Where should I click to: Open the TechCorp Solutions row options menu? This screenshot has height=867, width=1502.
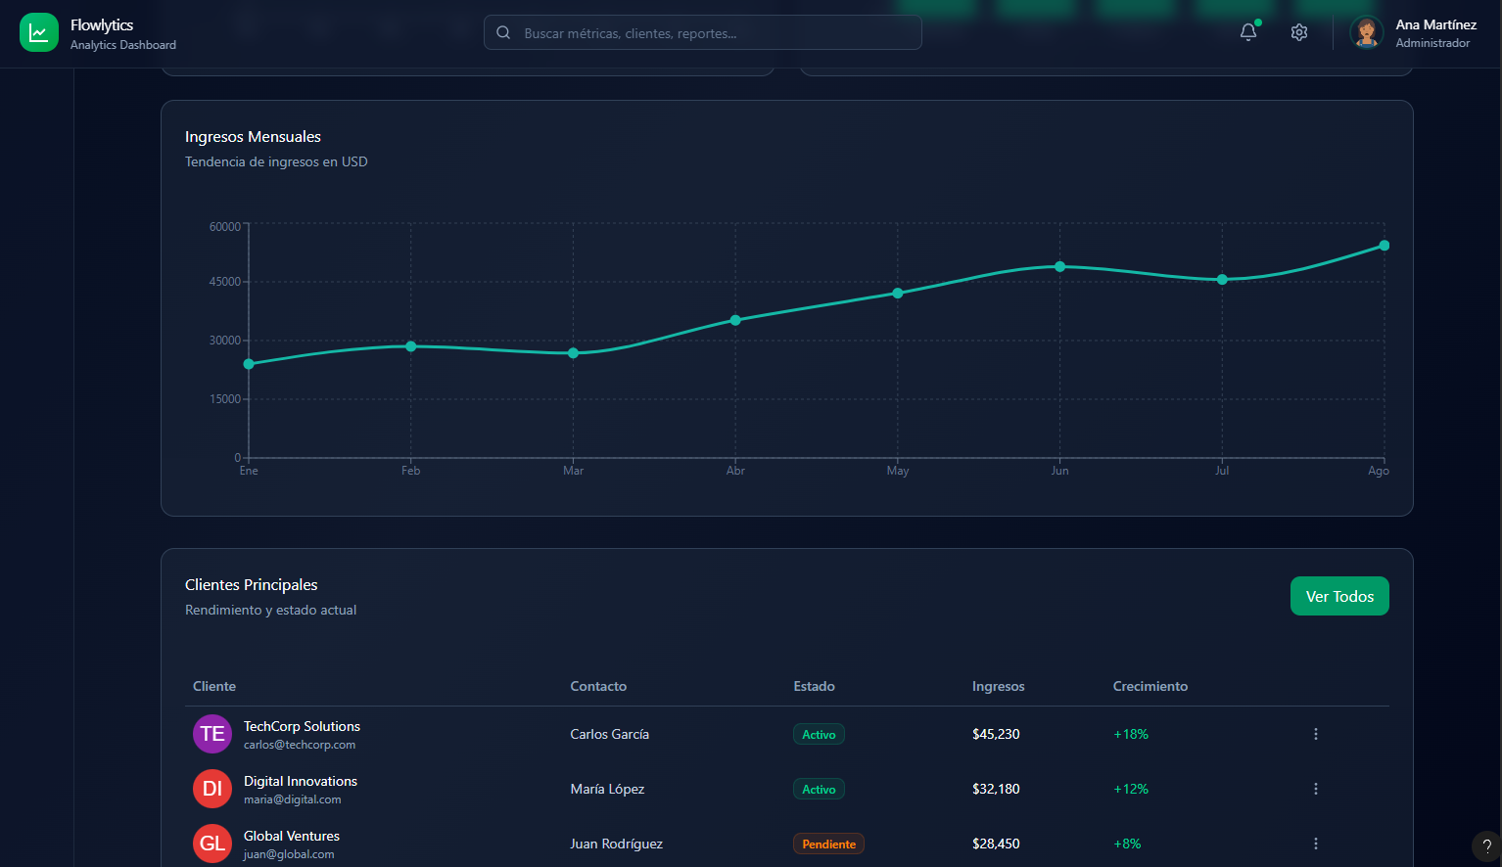click(1316, 734)
